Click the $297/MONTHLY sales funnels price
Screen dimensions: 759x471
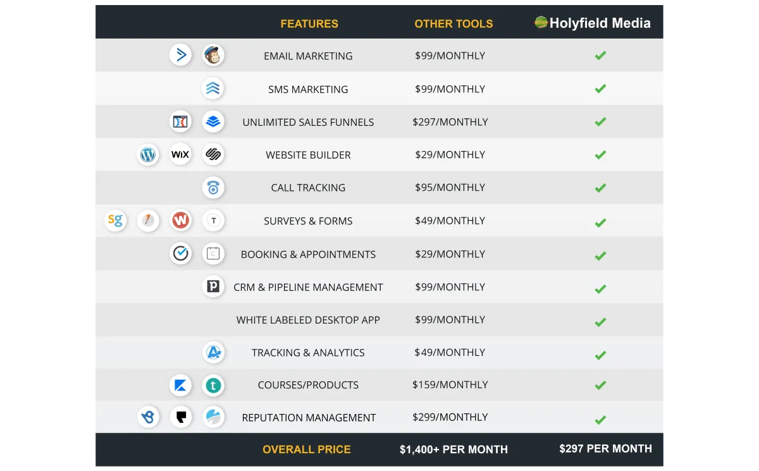point(450,122)
